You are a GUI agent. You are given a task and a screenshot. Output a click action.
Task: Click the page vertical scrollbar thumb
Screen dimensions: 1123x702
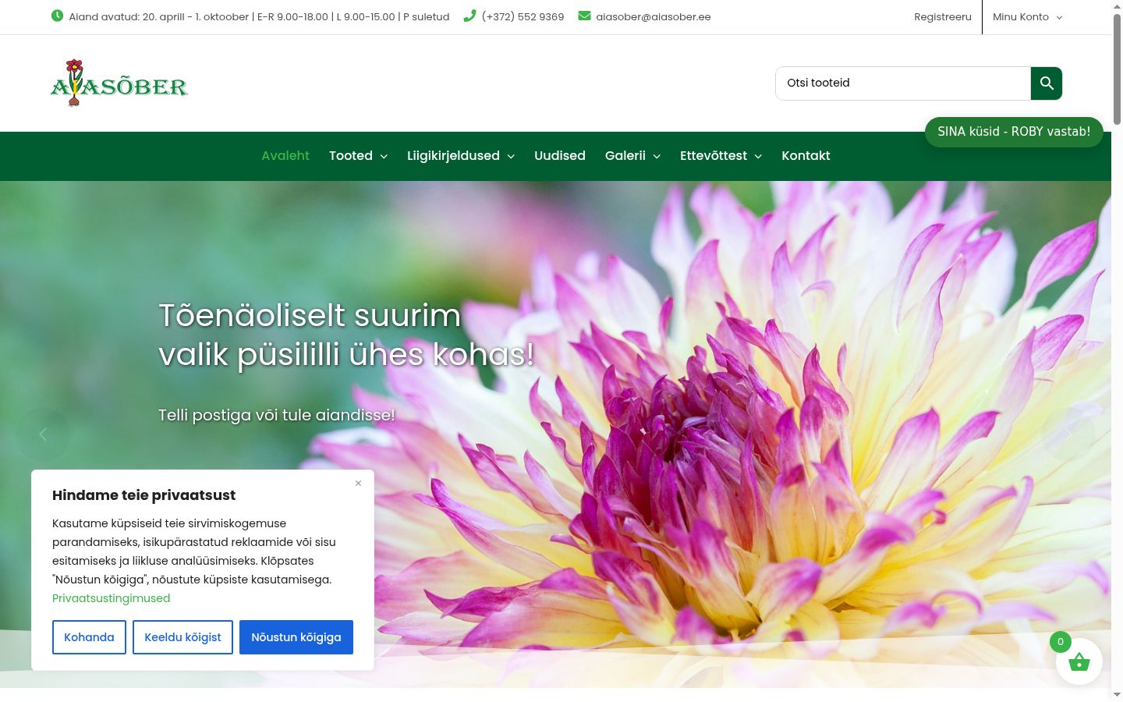[1117, 69]
